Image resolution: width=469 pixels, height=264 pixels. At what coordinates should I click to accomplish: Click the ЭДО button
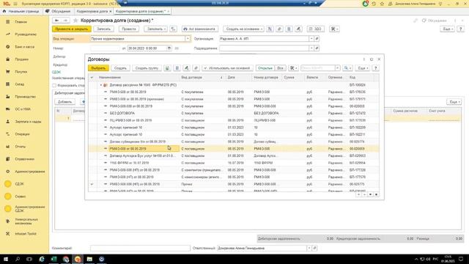(316, 29)
